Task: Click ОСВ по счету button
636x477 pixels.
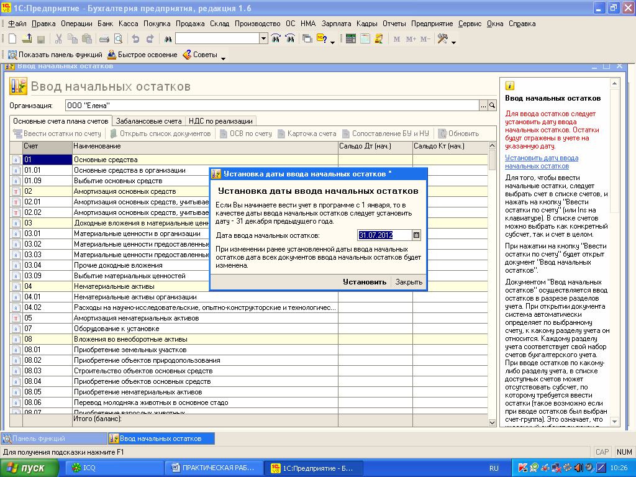Action: pyautogui.click(x=246, y=134)
